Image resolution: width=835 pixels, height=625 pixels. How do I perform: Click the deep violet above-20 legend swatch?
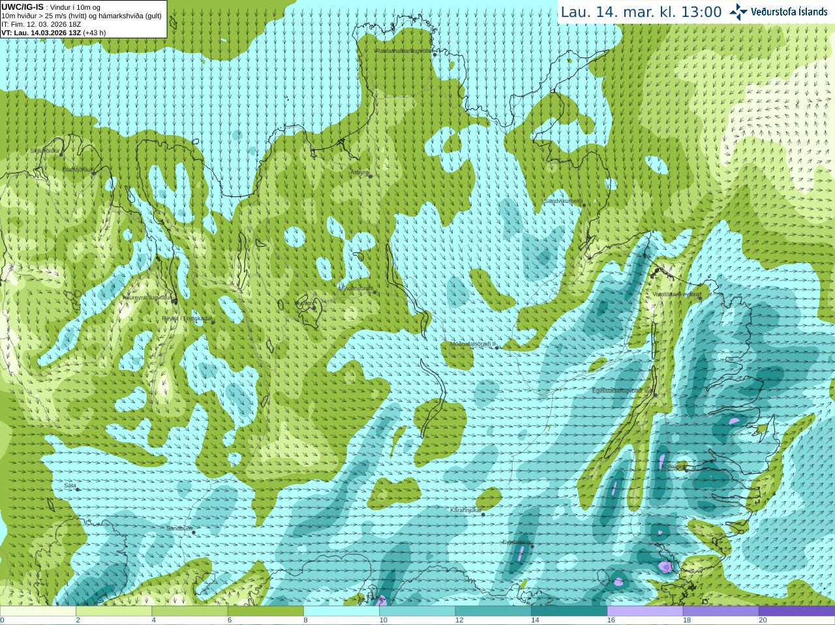tap(797, 611)
